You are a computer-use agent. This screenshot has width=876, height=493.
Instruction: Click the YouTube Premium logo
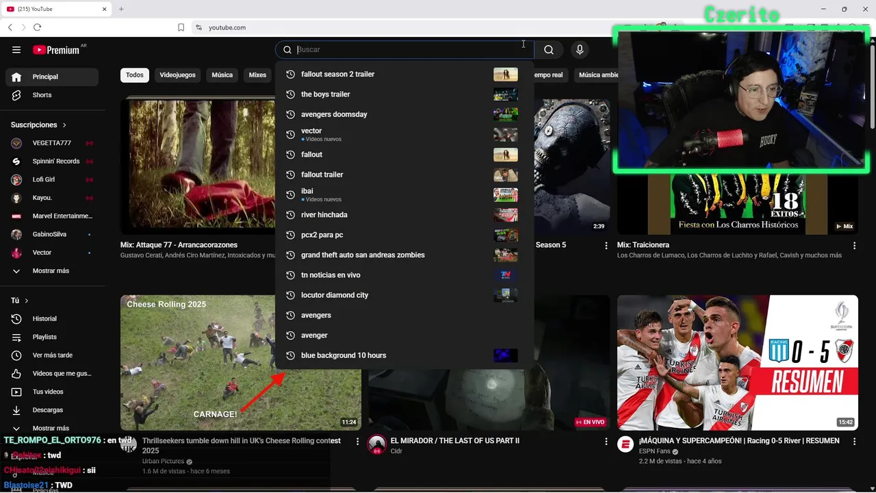point(56,50)
